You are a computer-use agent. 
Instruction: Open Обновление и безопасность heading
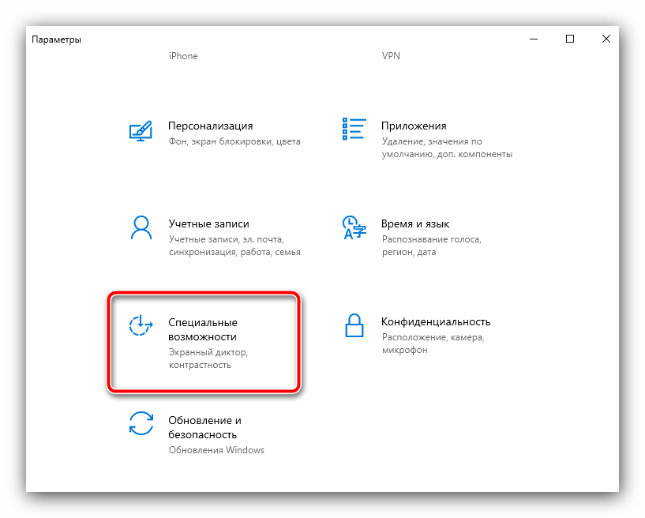tap(204, 427)
